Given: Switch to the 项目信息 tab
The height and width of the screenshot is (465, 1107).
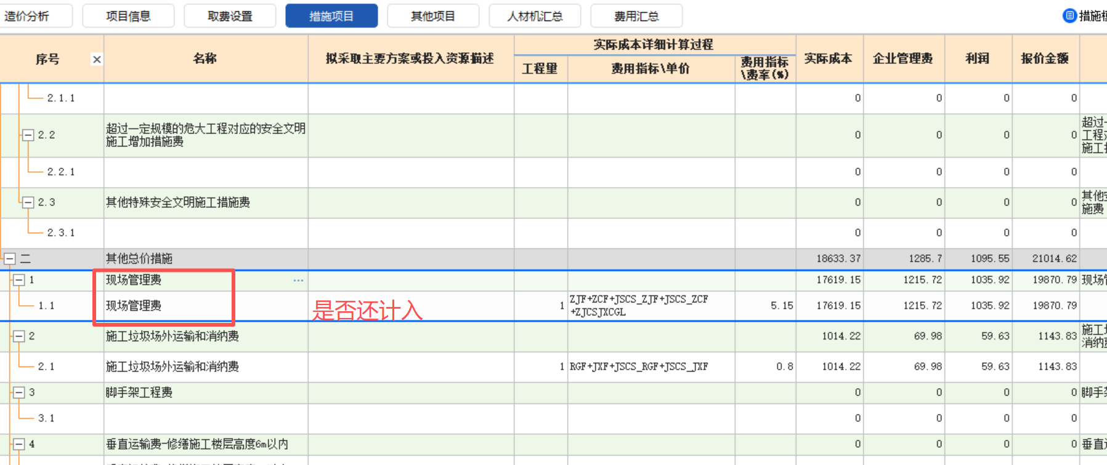Looking at the screenshot, I should click(128, 16).
